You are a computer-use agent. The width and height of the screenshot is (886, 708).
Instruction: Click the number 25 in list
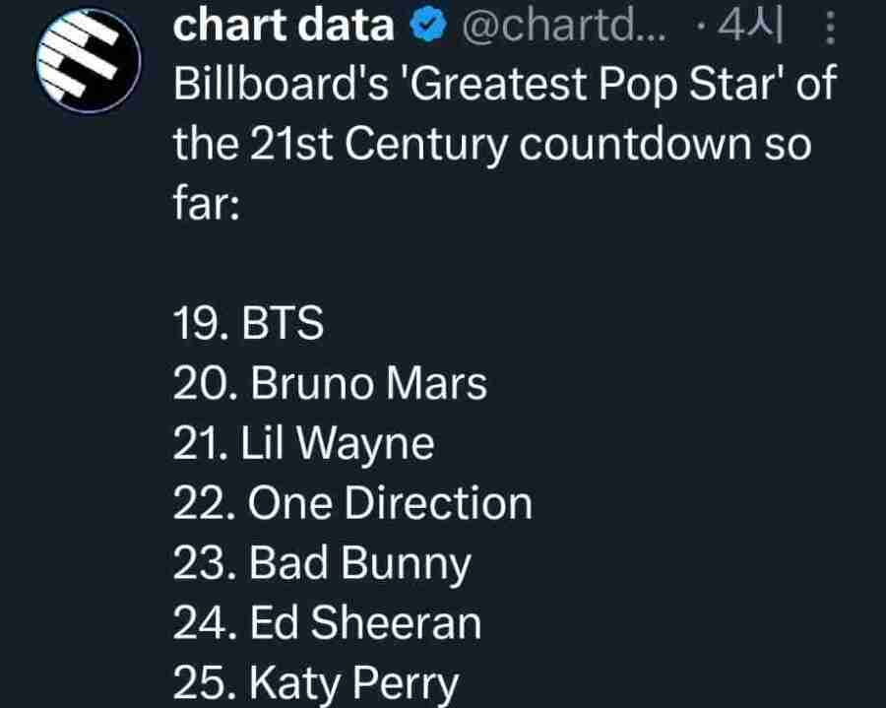tap(201, 682)
